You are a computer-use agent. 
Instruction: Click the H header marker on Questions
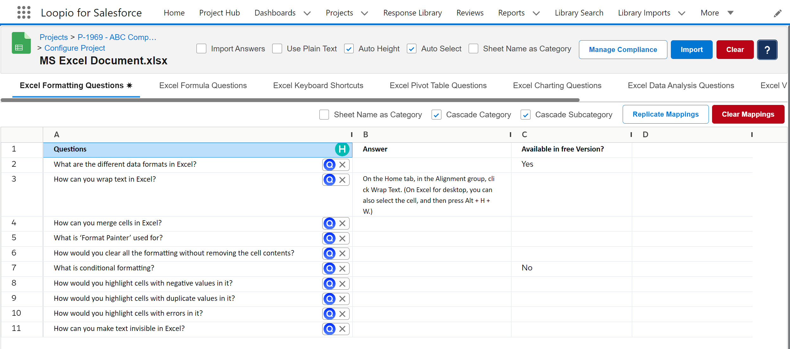click(342, 149)
